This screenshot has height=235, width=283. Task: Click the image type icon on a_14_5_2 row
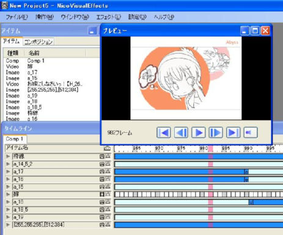tap(102, 164)
